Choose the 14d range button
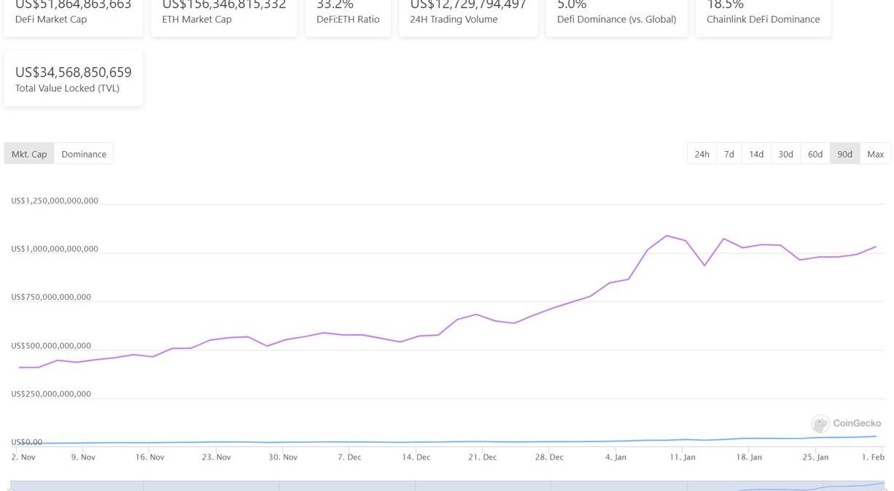This screenshot has width=894, height=491. pos(756,154)
